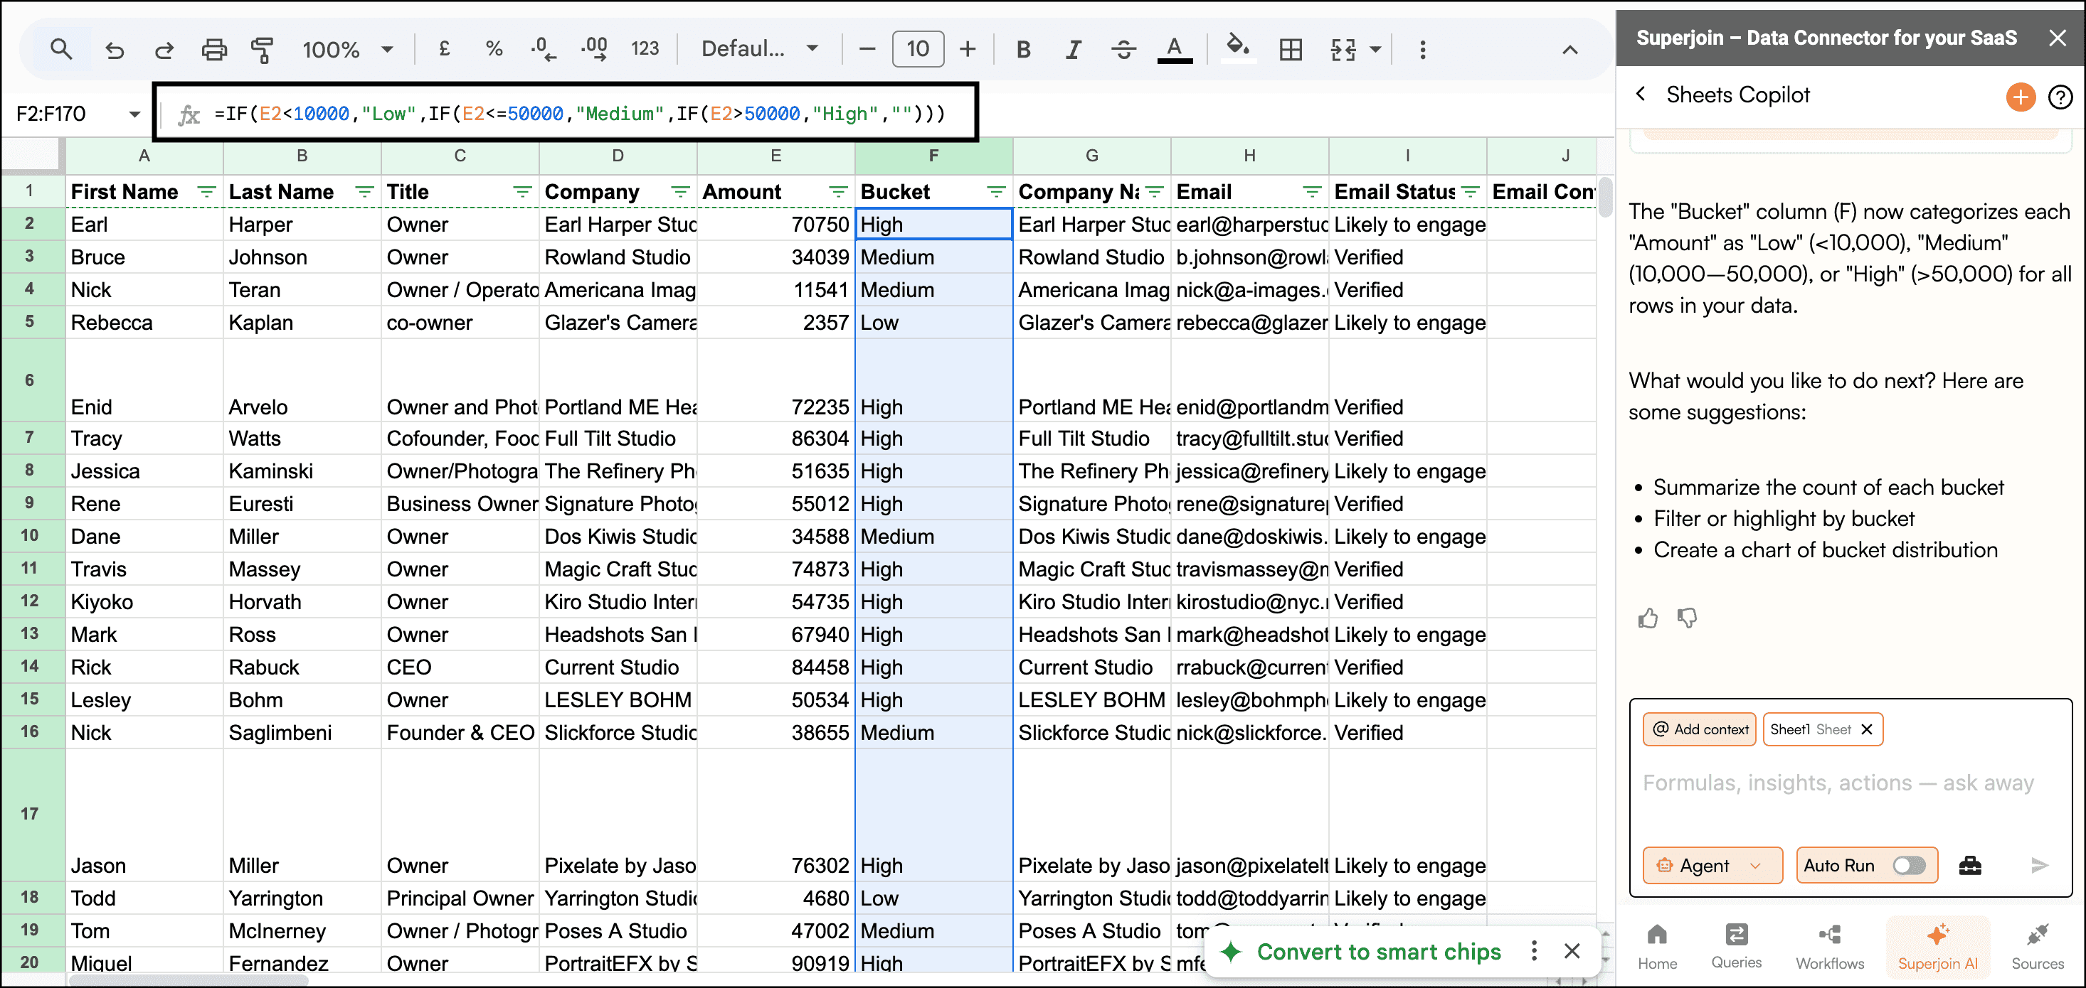Format as percent icon

[494, 49]
